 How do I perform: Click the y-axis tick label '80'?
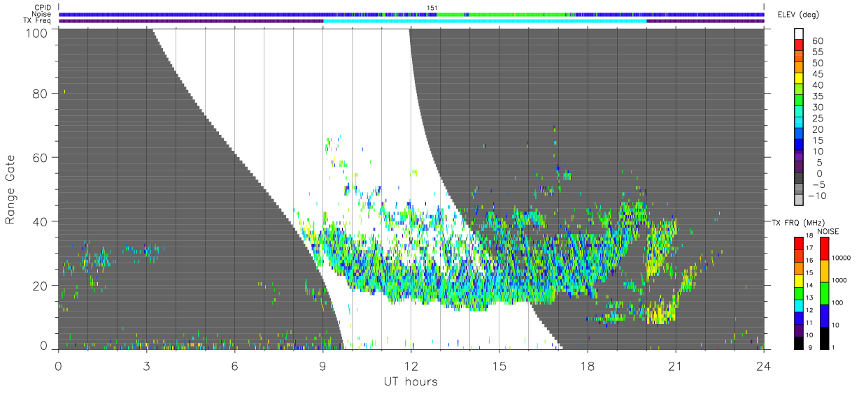click(x=41, y=93)
